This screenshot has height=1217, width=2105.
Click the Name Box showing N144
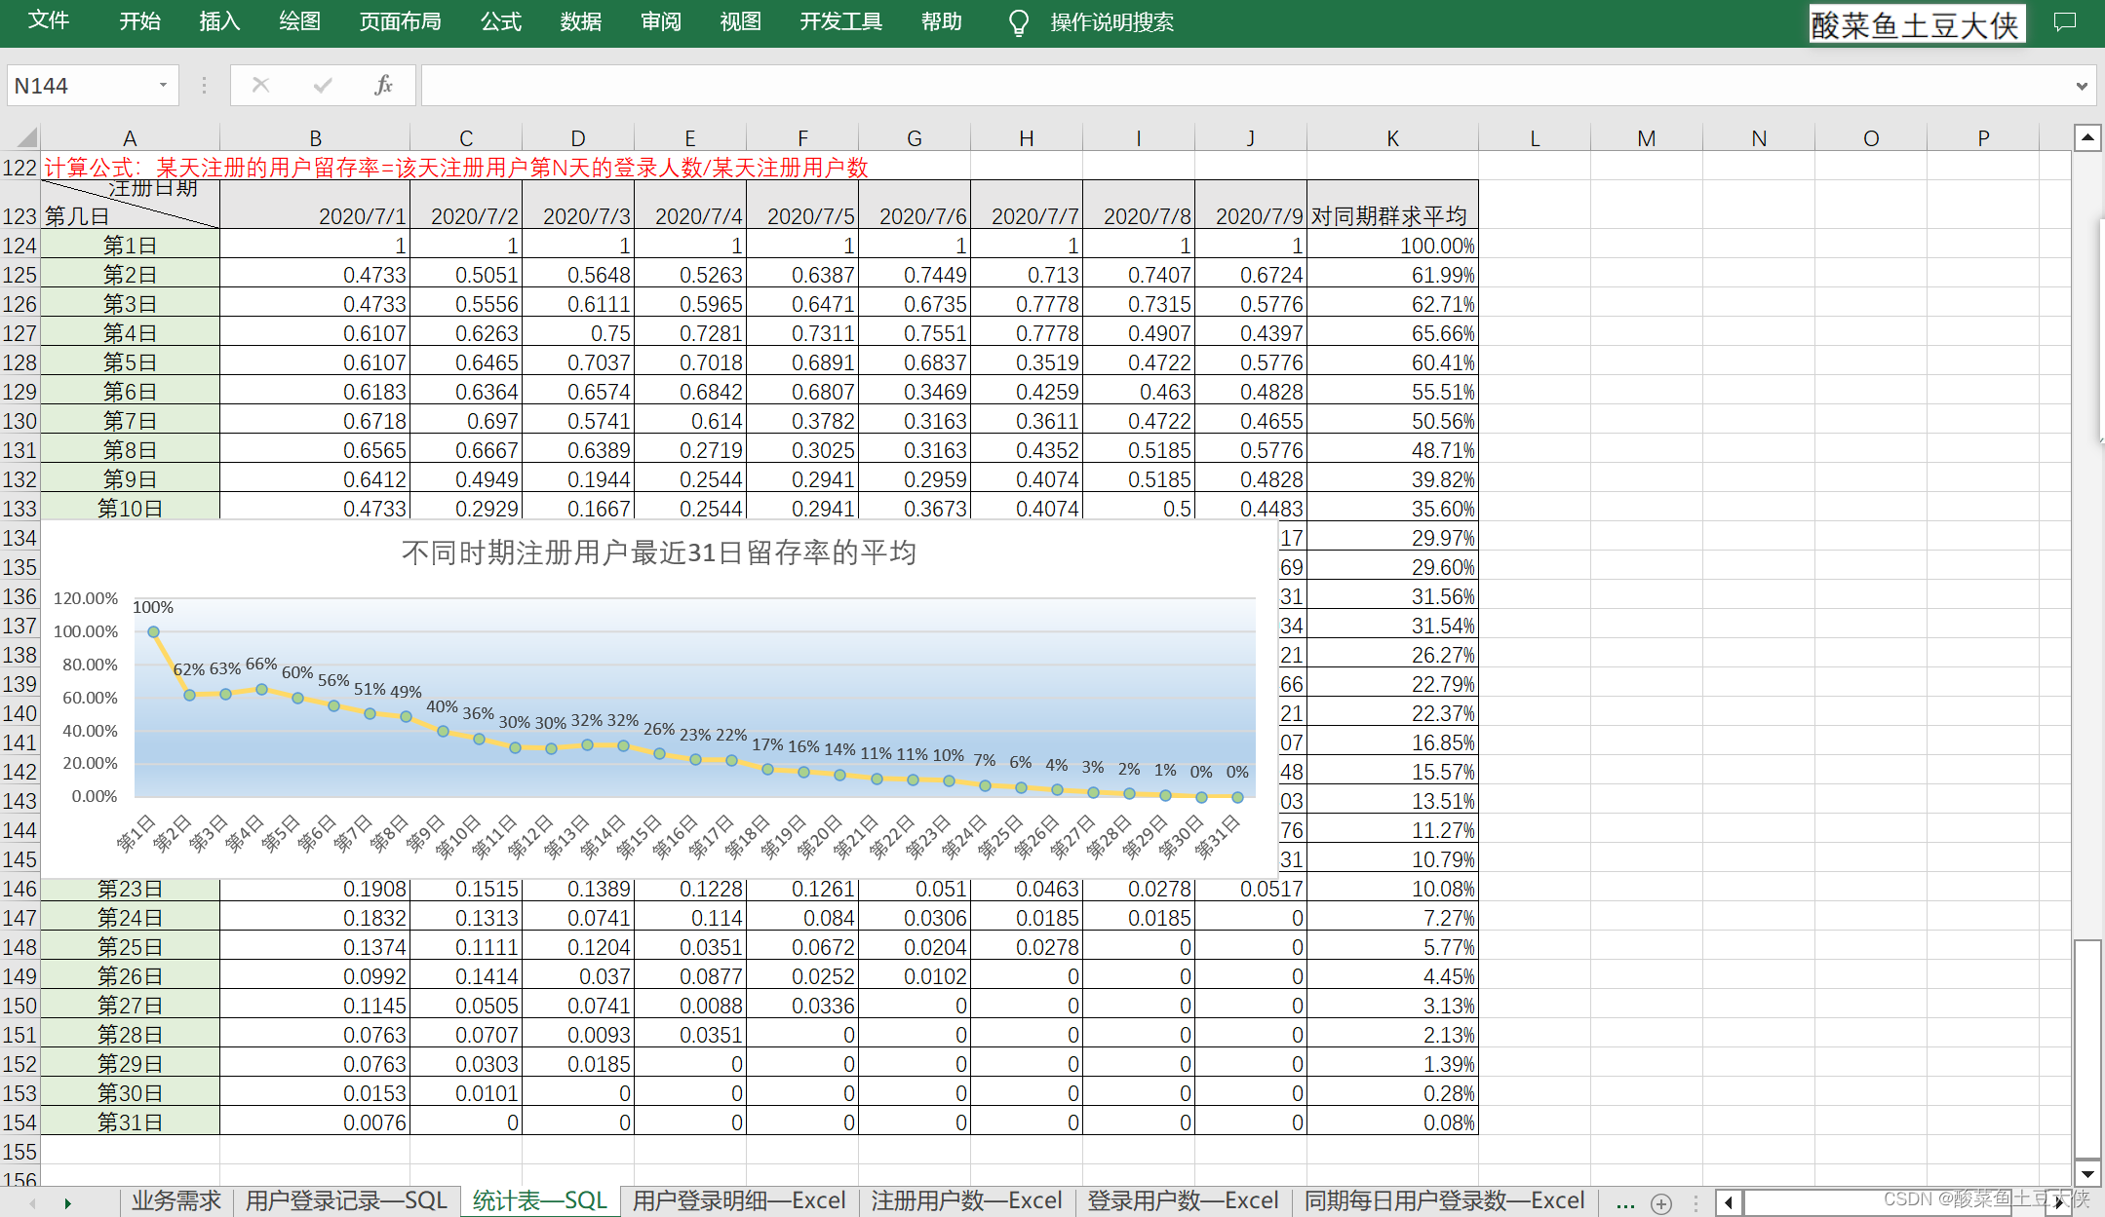point(82,86)
